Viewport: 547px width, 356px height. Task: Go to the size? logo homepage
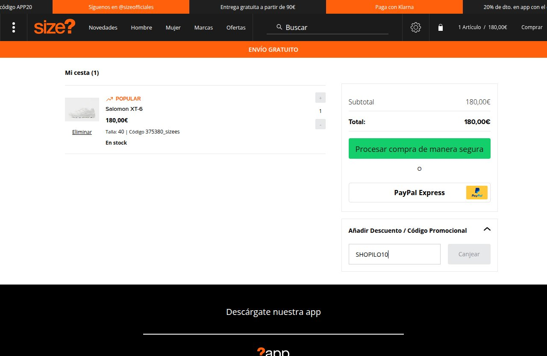(x=55, y=27)
